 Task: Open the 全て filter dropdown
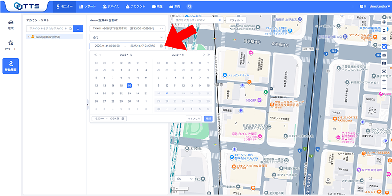(127, 37)
